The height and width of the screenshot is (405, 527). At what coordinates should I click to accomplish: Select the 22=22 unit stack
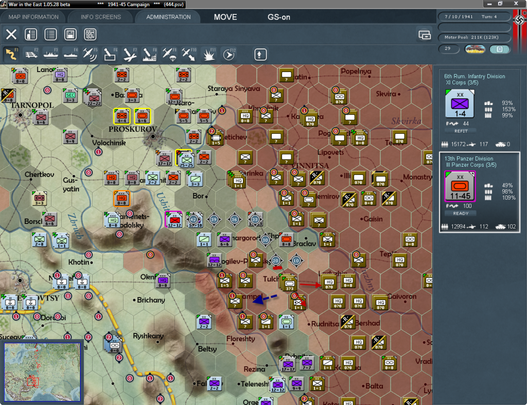point(93,98)
